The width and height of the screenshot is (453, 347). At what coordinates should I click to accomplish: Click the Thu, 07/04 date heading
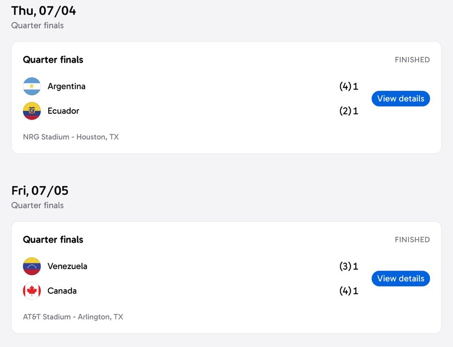coord(44,11)
